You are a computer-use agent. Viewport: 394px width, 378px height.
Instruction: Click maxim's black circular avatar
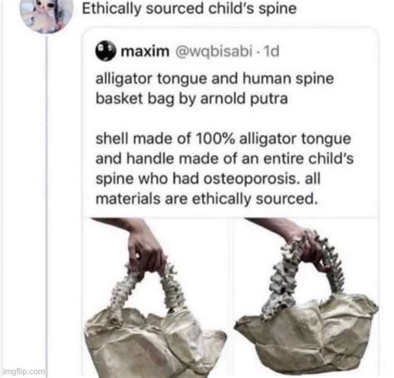tap(106, 51)
